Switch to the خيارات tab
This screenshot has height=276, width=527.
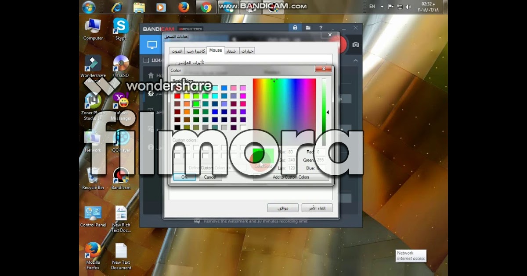point(248,51)
